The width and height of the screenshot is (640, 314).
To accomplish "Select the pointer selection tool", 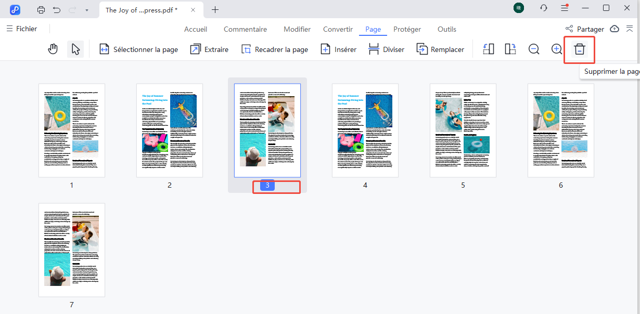I will [x=75, y=48].
